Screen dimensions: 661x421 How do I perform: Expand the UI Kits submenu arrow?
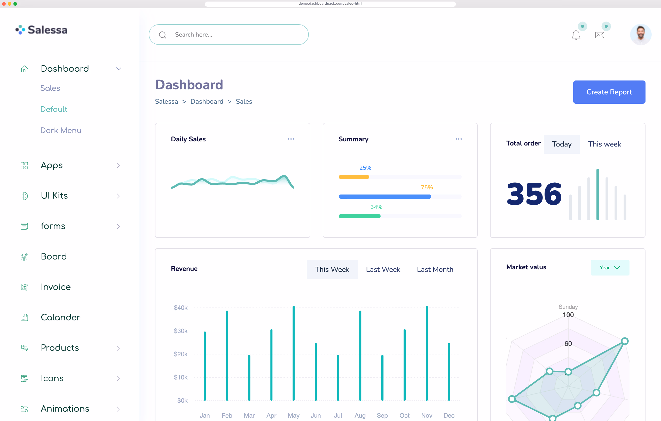(x=118, y=196)
